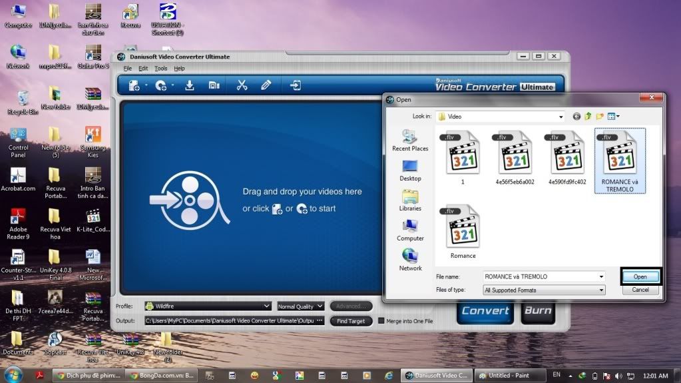Open the Tools menu

160,68
